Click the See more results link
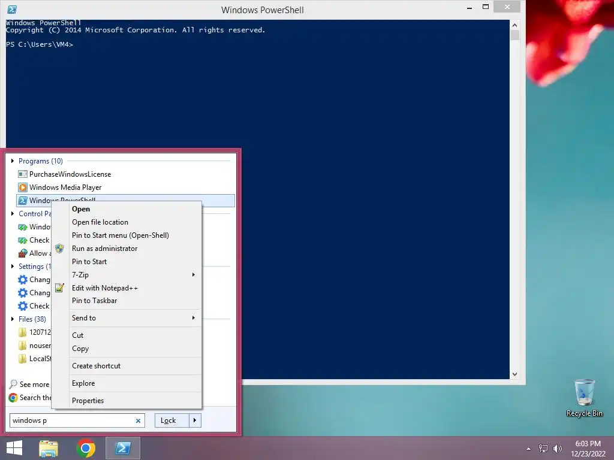 point(34,385)
